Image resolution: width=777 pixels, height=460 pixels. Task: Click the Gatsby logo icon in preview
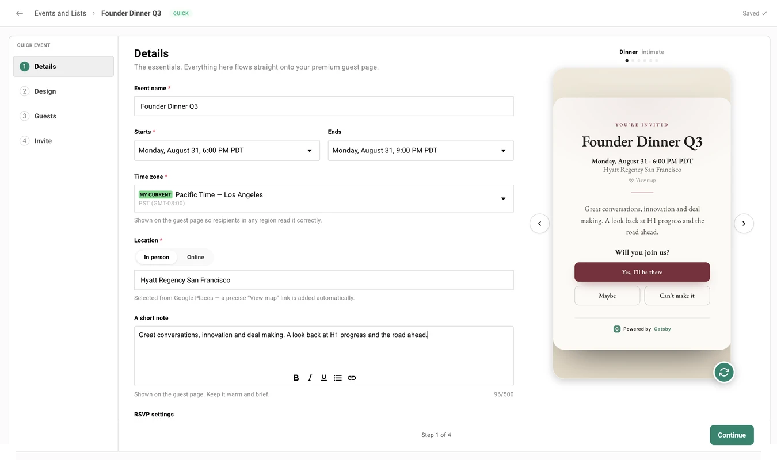617,329
